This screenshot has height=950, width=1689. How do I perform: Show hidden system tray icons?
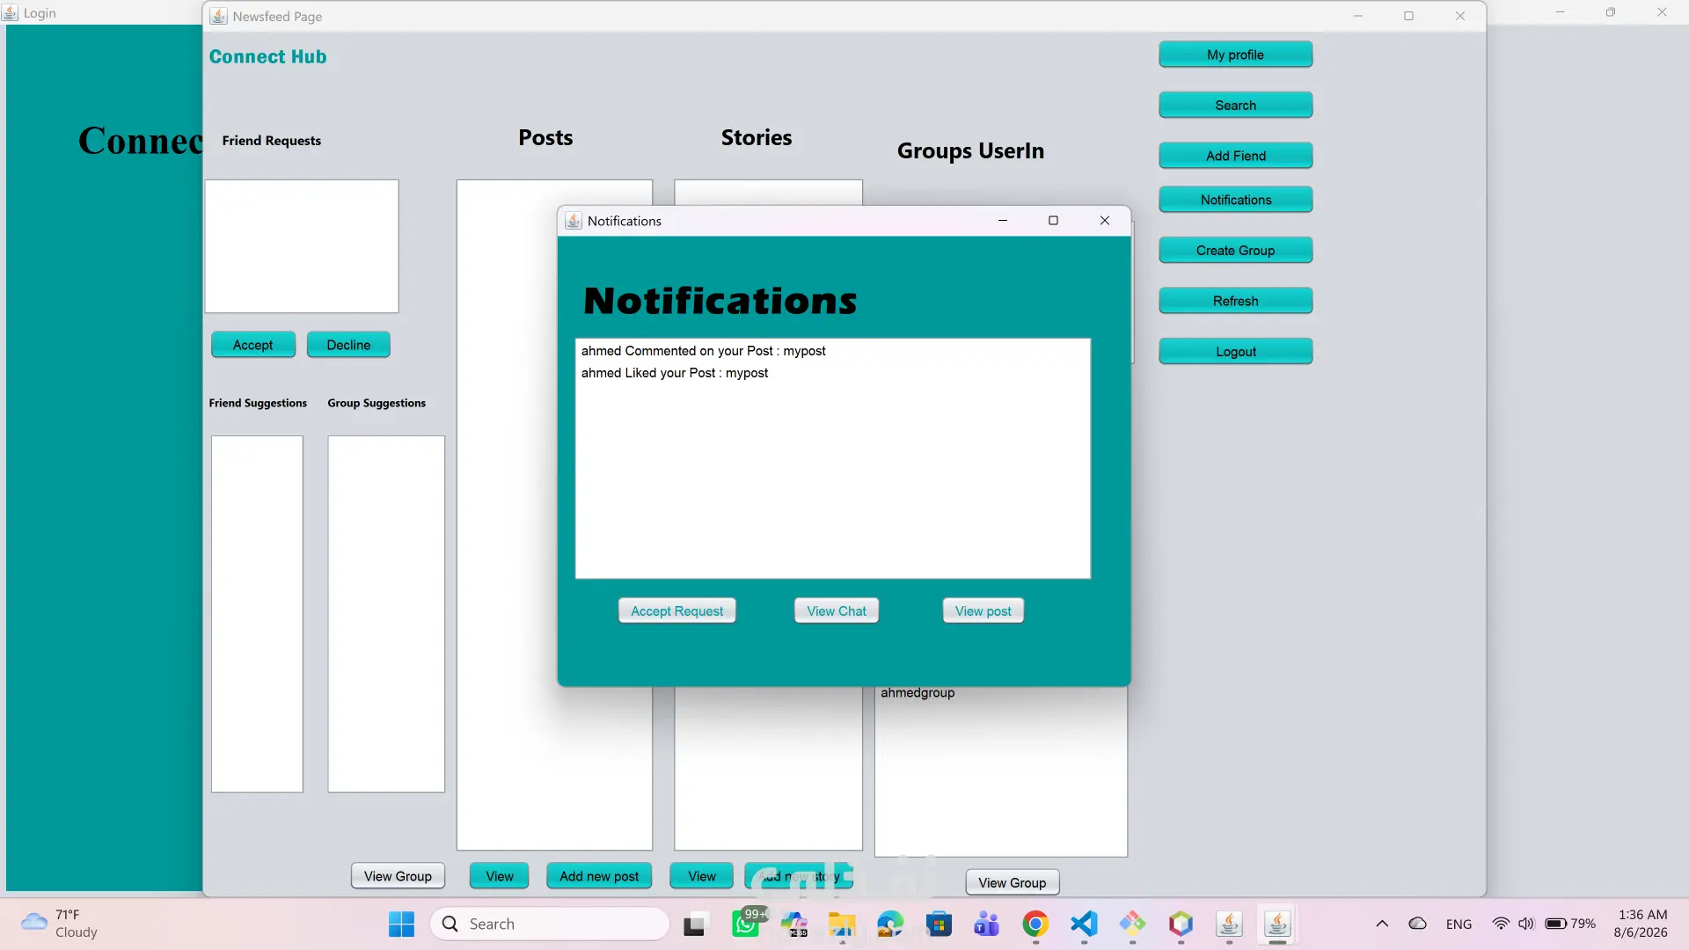click(1382, 924)
